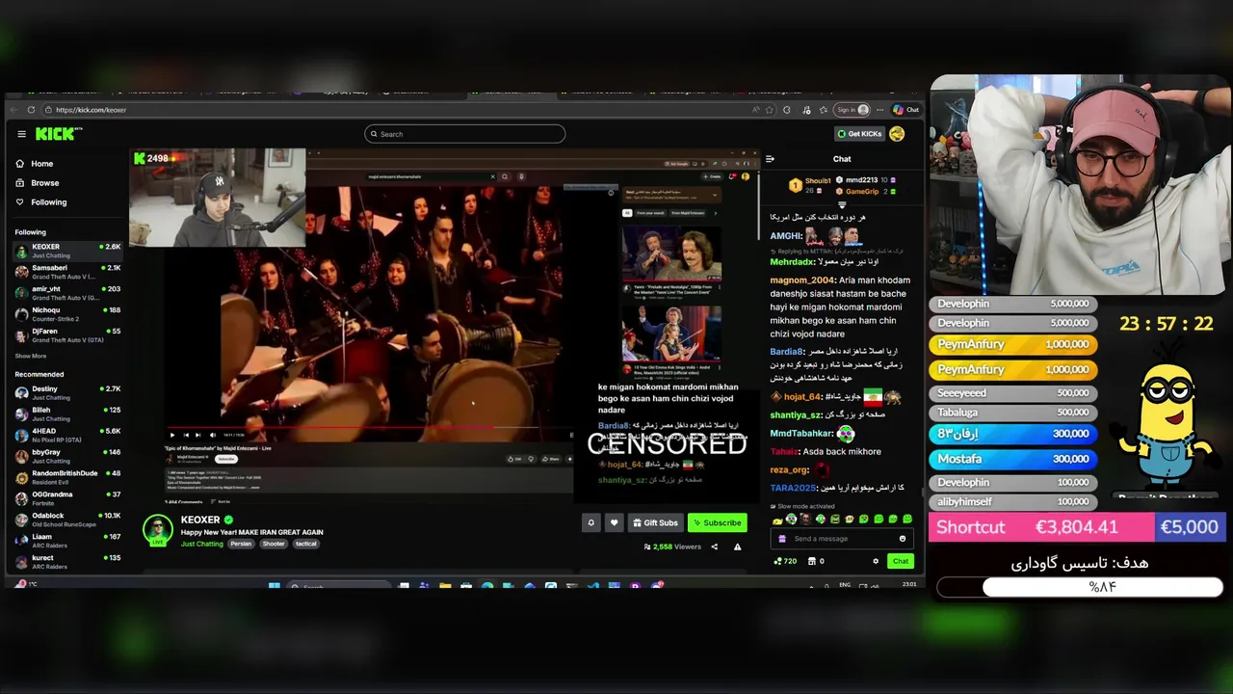The width and height of the screenshot is (1233, 694).
Task: Select the Shooter stream tag
Action: click(x=274, y=544)
